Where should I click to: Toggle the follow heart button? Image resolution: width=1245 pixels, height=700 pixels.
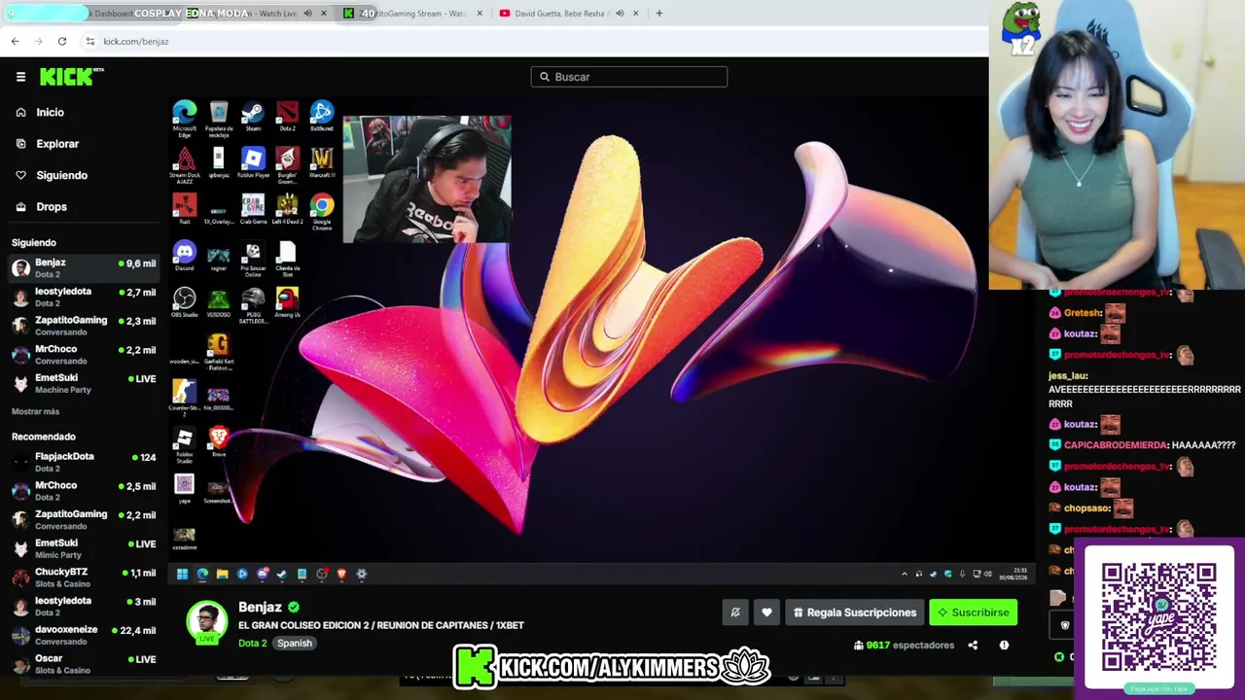[766, 612]
